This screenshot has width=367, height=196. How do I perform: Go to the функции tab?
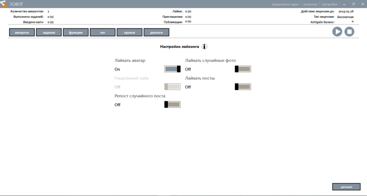(76, 33)
